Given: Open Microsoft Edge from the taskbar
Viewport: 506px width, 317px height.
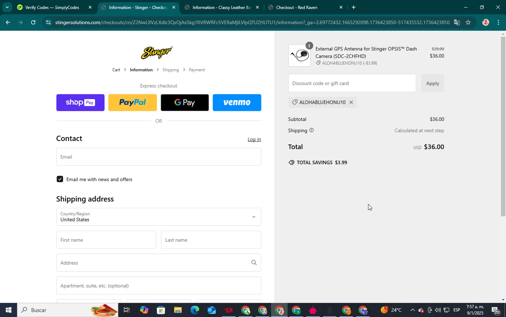Looking at the screenshot, I should click(x=195, y=310).
